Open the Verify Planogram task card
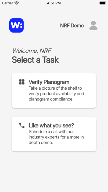 pyautogui.click(x=54, y=90)
